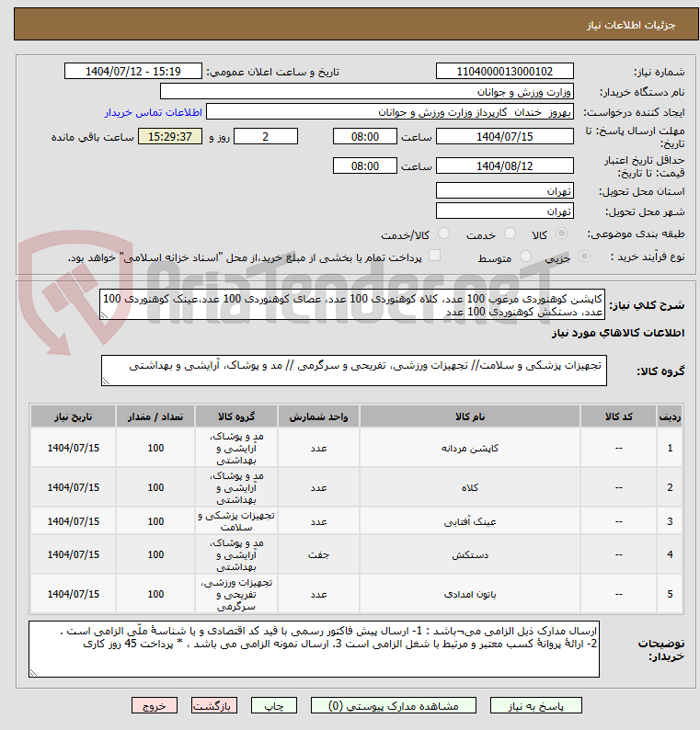Click the تعداد / مقدار column header
The height and width of the screenshot is (730, 700).
pyautogui.click(x=155, y=416)
